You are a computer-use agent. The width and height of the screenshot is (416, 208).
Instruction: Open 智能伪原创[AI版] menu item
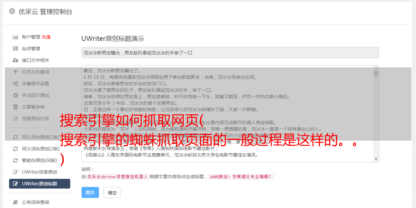tap(39, 160)
